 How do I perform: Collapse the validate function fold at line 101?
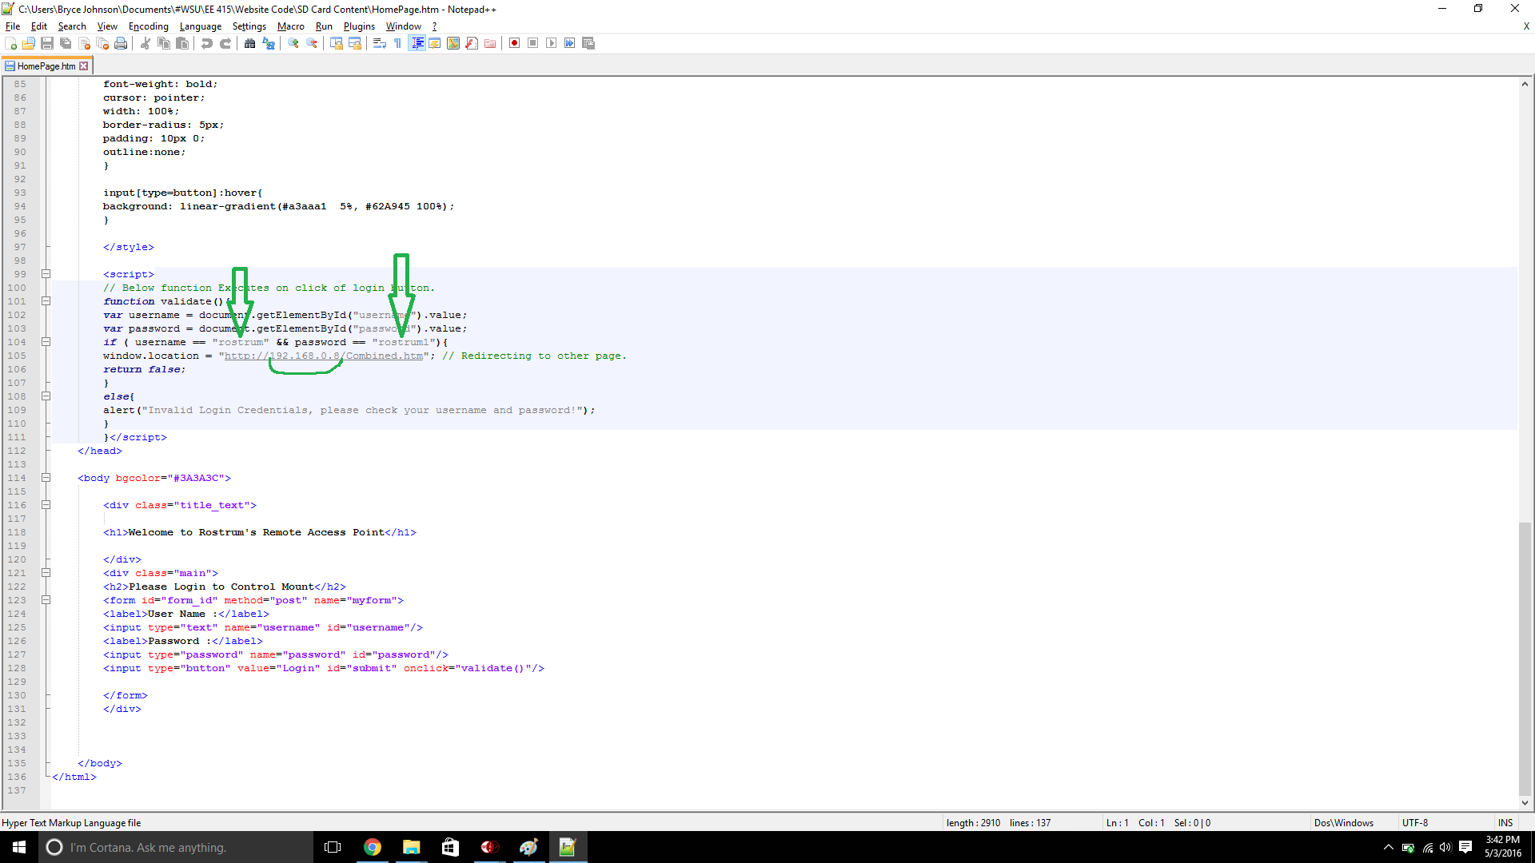point(46,301)
